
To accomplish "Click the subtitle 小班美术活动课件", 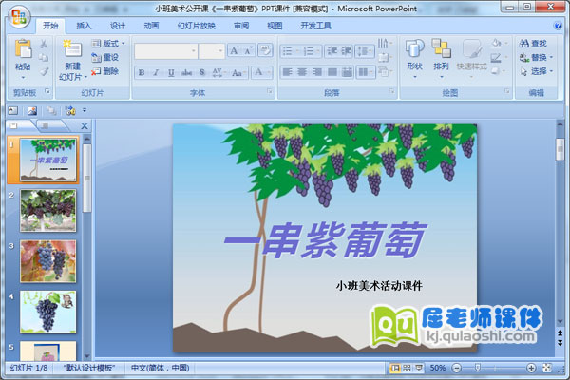I will click(x=379, y=286).
